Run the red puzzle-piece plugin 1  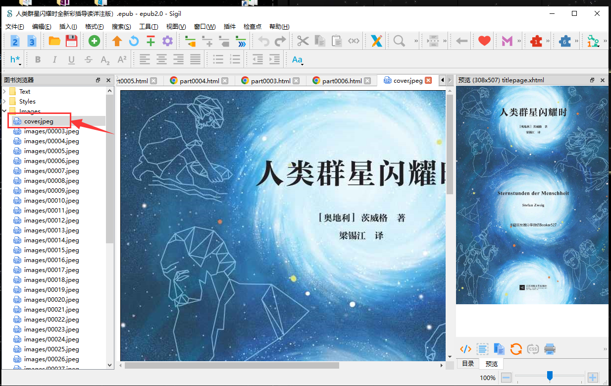pyautogui.click(x=536, y=41)
